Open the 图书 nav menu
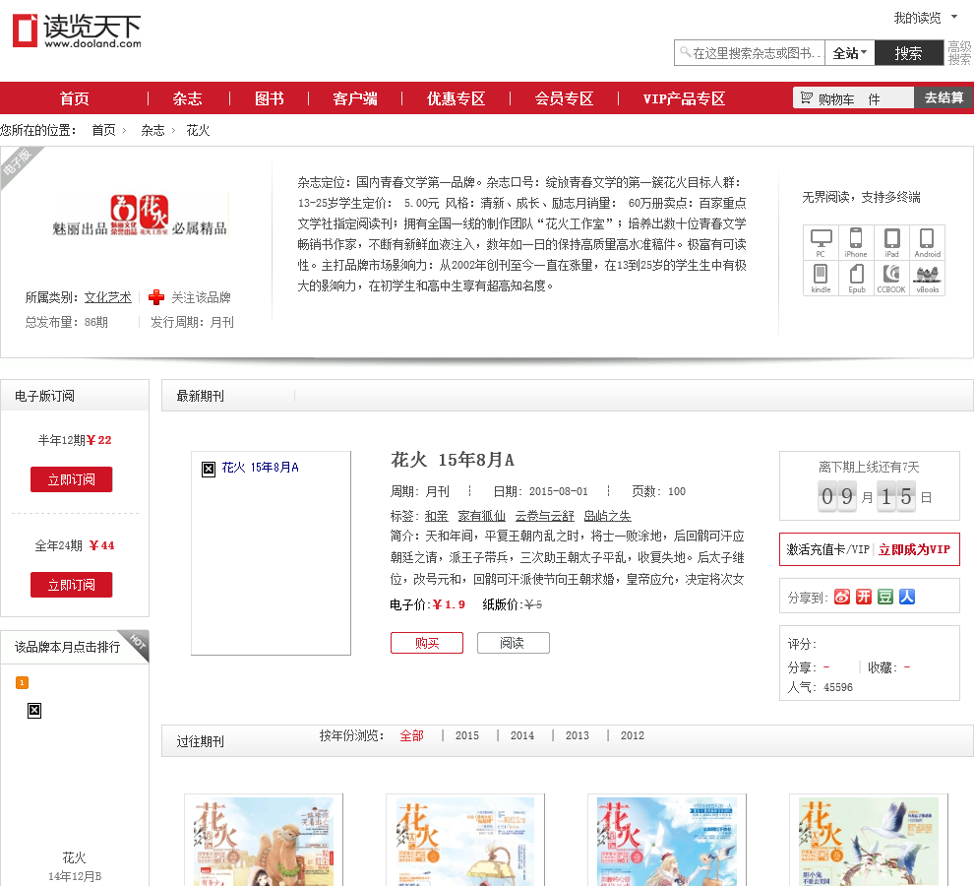This screenshot has width=974, height=886. pos(269,98)
